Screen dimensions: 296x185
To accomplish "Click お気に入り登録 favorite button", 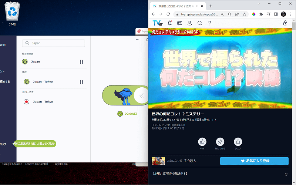I will (x=254, y=161).
